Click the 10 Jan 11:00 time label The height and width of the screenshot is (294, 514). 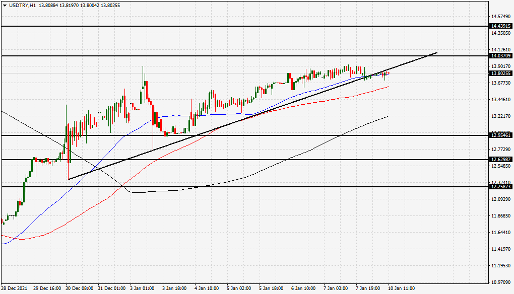[402, 288]
